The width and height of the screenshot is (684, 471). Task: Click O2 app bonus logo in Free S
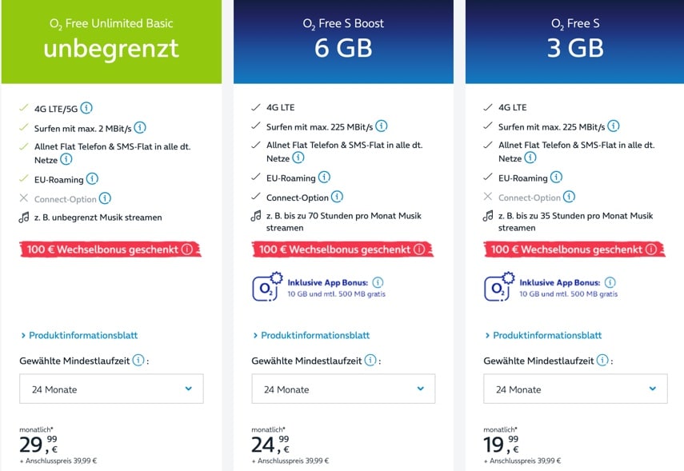click(x=499, y=287)
